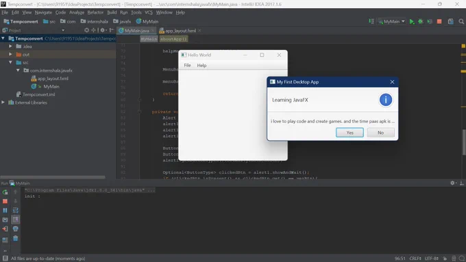
Task: Collapse the src folder
Action: 10,62
